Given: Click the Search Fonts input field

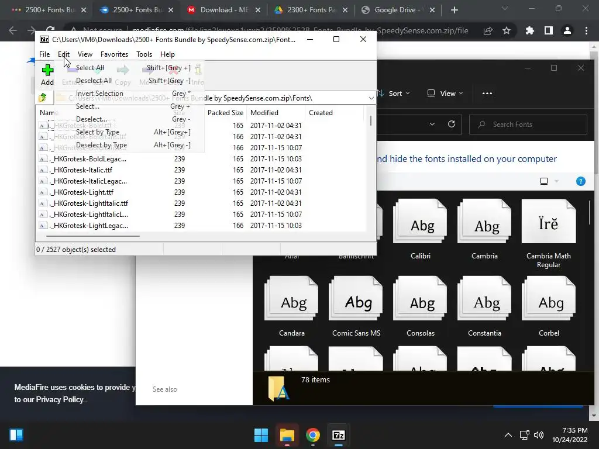Looking at the screenshot, I should (528, 125).
